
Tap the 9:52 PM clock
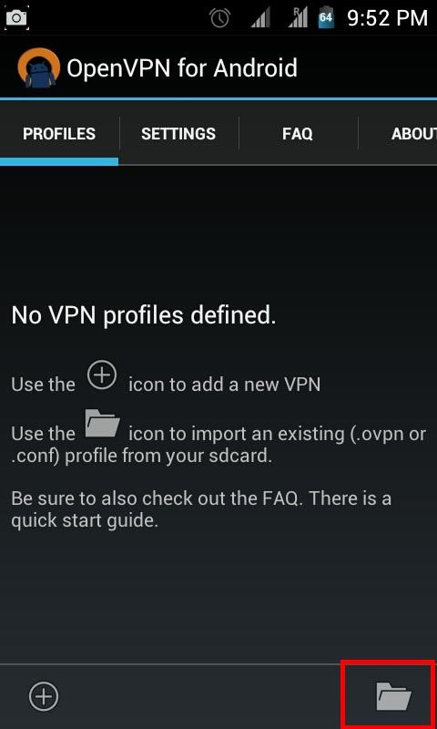387,18
